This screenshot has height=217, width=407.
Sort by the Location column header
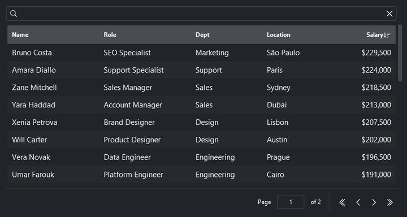[279, 35]
